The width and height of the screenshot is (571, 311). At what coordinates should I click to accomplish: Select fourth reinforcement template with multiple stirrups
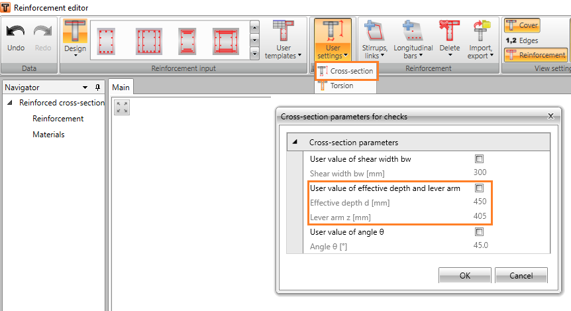point(226,41)
